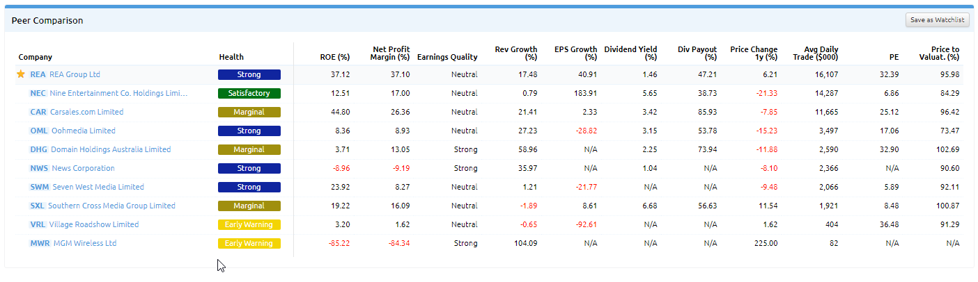The image size is (978, 282).
Task: Click MWR Price Change value 225.00
Action: [x=765, y=243]
